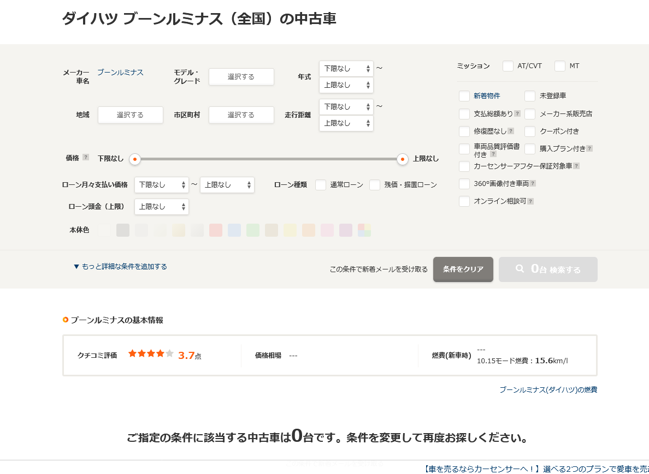Viewport: 649px width, 474px height.
Task: Open the ブーンルミナス car name link
Action: click(120, 73)
